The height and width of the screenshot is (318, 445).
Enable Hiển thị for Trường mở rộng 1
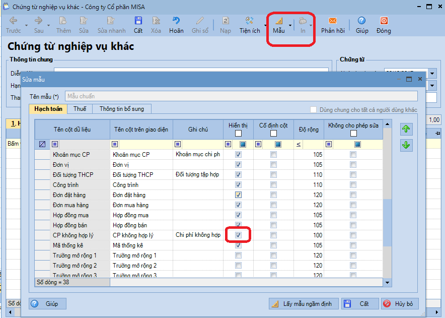238,256
